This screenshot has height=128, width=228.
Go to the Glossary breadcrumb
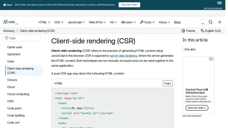tap(9, 31)
